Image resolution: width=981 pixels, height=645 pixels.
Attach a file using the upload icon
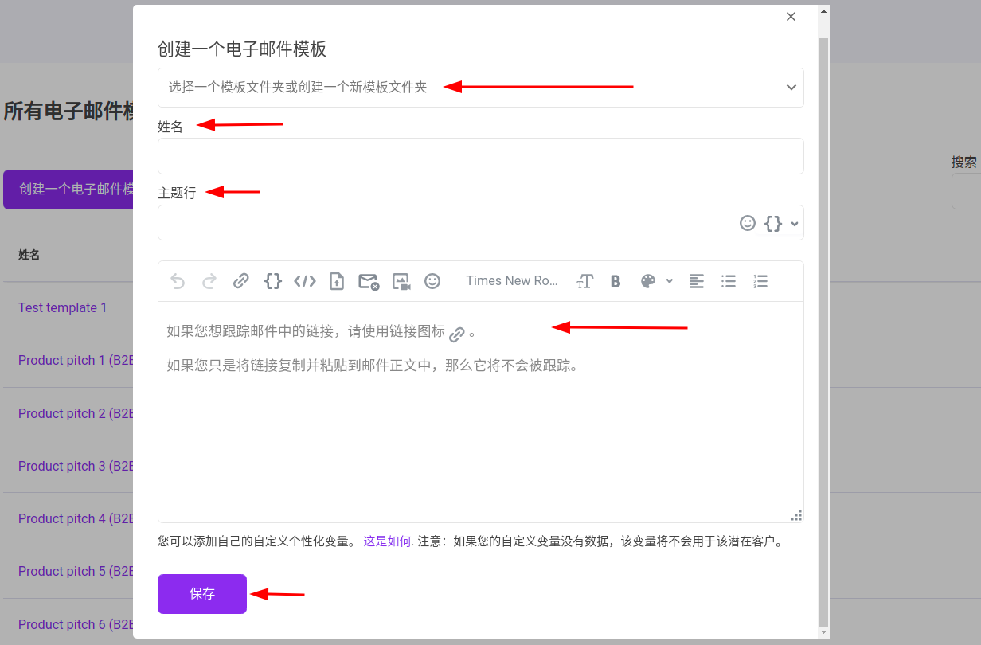tap(337, 281)
